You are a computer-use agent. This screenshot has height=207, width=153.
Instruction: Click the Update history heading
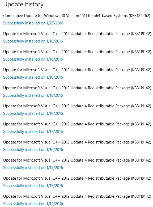pyautogui.click(x=23, y=5)
